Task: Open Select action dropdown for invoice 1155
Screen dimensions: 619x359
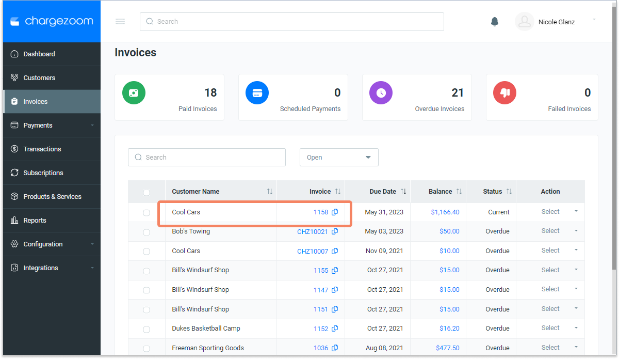Action: click(559, 270)
